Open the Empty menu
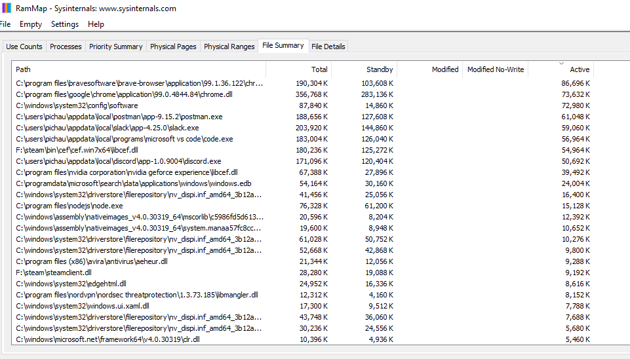The height and width of the screenshot is (359, 630). click(31, 24)
